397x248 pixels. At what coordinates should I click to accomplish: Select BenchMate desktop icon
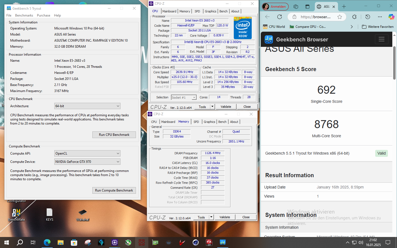point(17,215)
